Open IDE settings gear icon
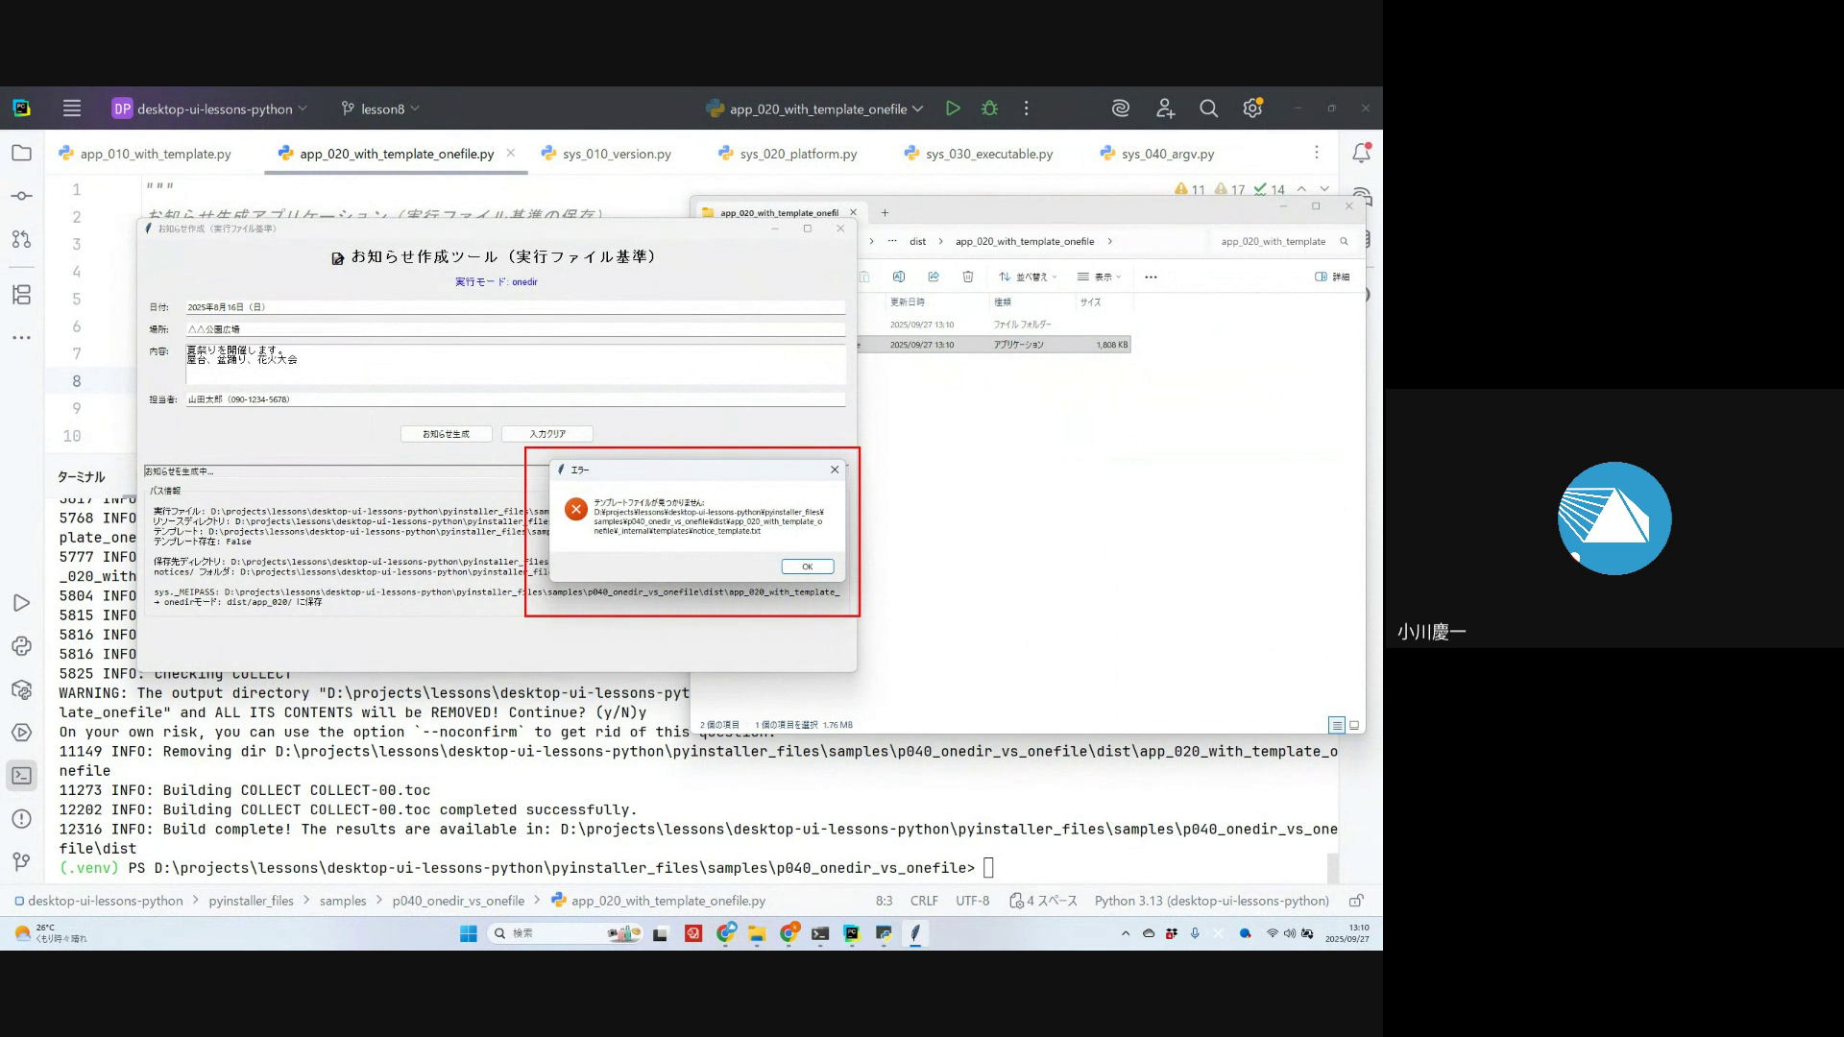The width and height of the screenshot is (1844, 1037). (x=1251, y=109)
